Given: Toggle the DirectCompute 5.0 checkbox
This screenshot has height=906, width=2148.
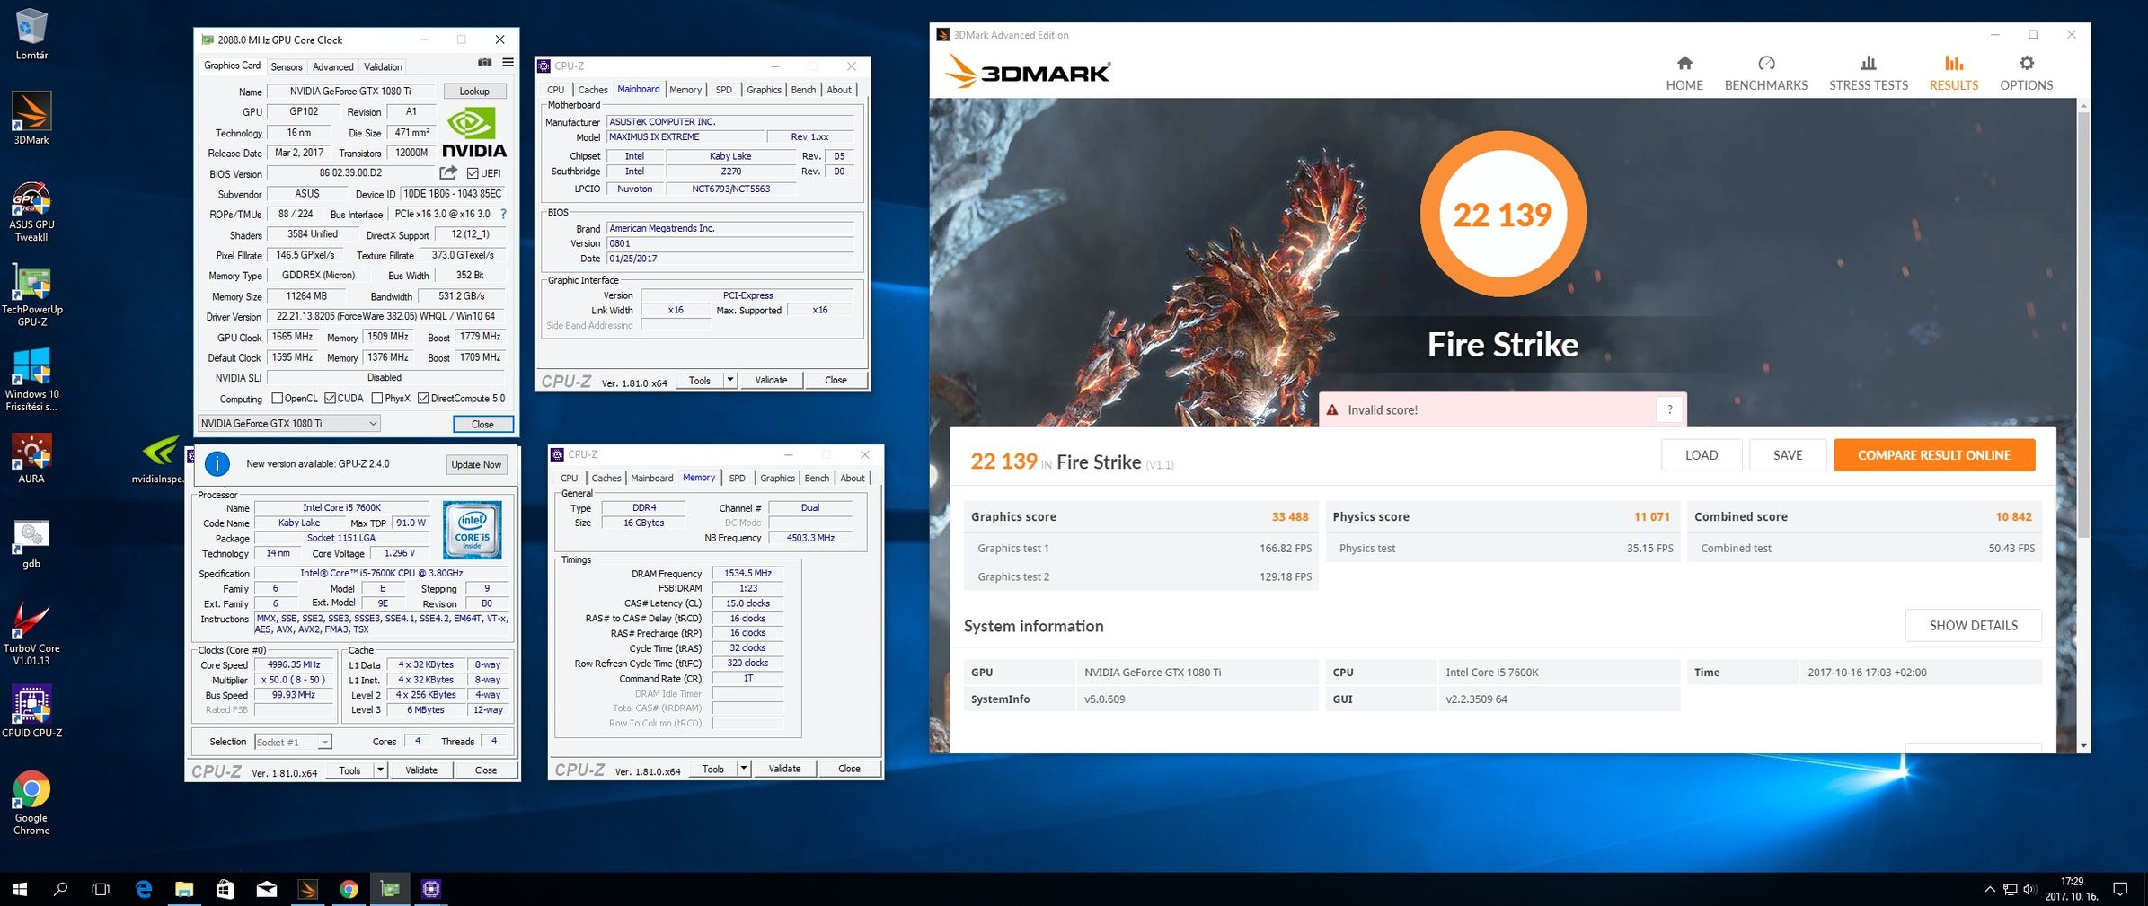Looking at the screenshot, I should coord(423,399).
